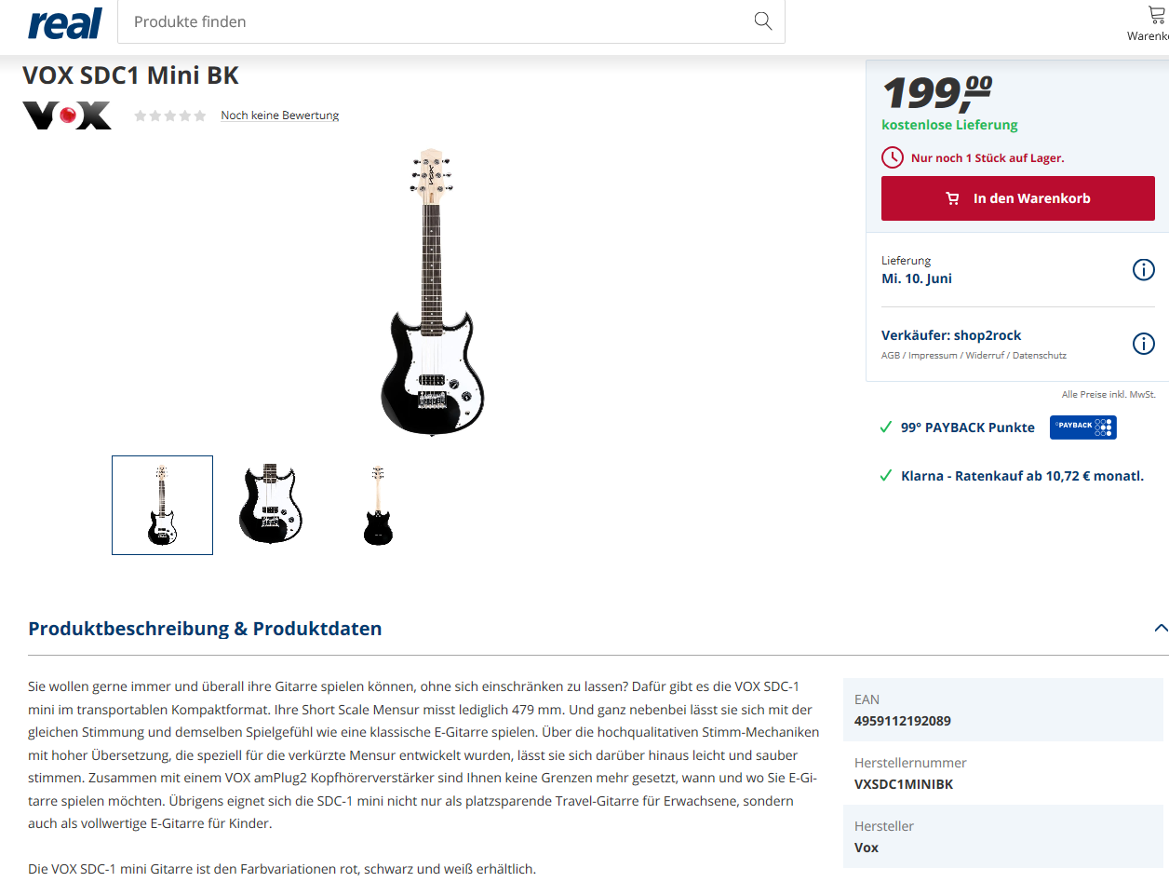Viewport: 1169px width, 882px height.
Task: Open seller info icon next to shop2rock
Action: pyautogui.click(x=1143, y=344)
